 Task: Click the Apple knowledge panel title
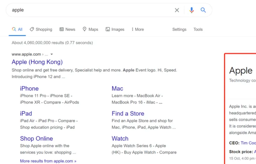tap(241, 71)
